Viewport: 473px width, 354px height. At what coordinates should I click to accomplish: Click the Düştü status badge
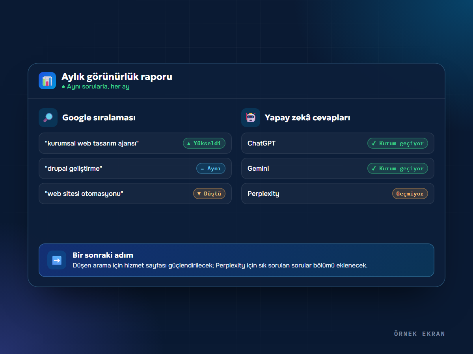tap(209, 194)
